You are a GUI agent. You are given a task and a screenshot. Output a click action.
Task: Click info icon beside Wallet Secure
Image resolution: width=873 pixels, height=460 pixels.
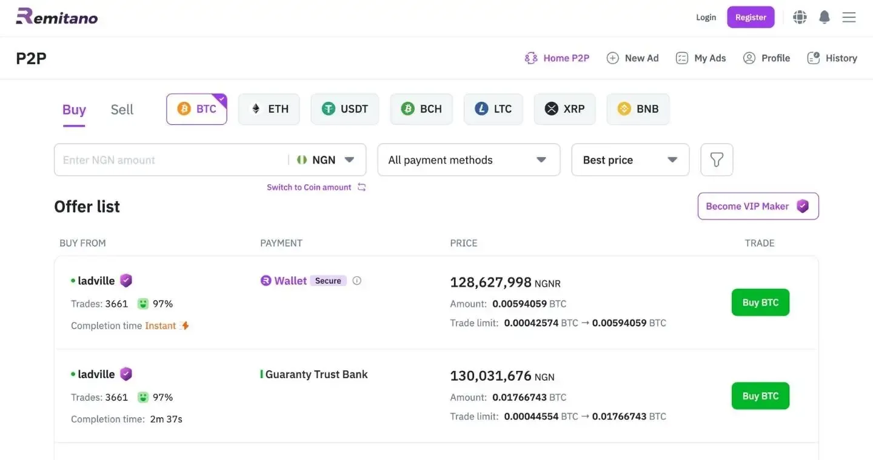pyautogui.click(x=357, y=281)
